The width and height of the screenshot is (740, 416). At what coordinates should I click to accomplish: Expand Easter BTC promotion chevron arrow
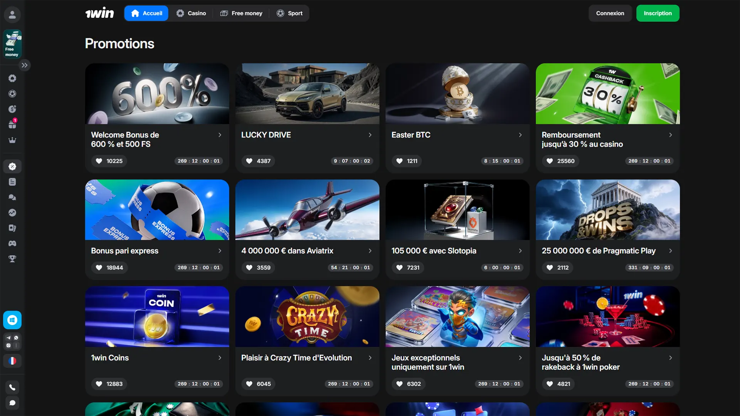coord(520,135)
